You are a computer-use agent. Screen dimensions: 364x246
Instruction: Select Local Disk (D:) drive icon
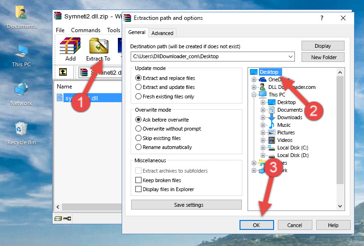coord(271,156)
